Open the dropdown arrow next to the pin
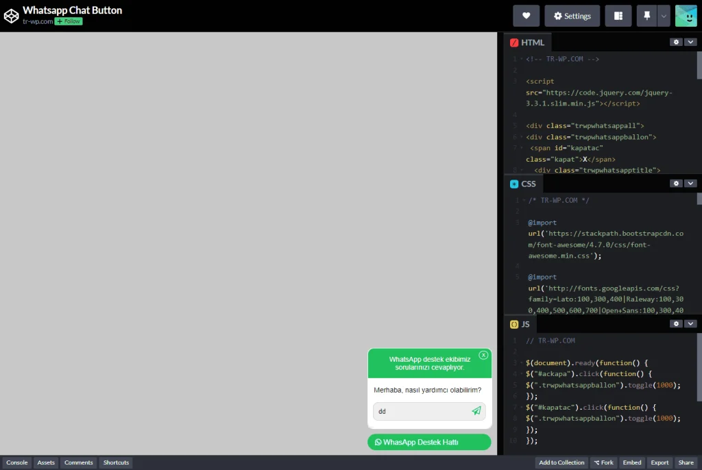The height and width of the screenshot is (470, 702). [x=664, y=16]
